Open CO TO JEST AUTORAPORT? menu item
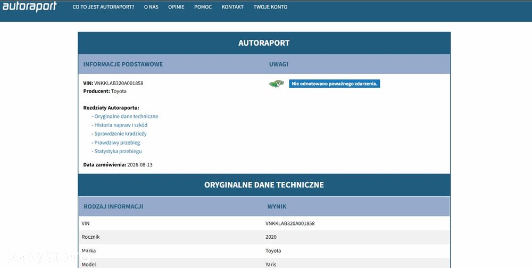 point(104,7)
